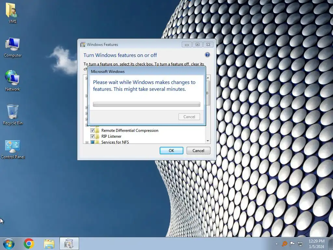Maximize the Windows Features window
The height and width of the screenshot is (250, 333).
click(197, 44)
